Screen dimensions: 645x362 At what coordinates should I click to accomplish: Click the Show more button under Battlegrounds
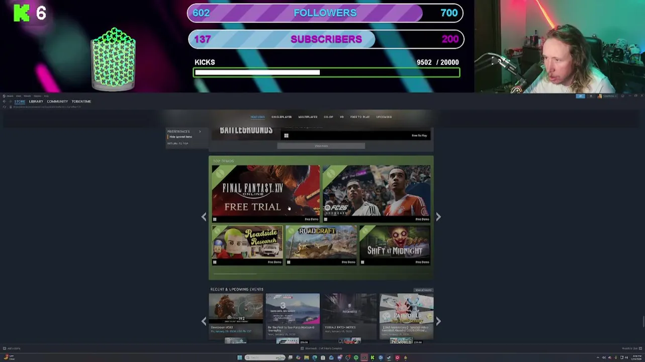point(321,146)
